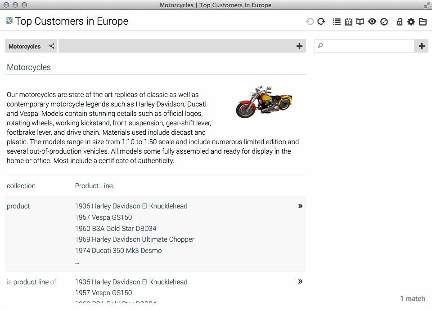Click the redo arrow icon
The width and height of the screenshot is (432, 310).
pyautogui.click(x=321, y=22)
